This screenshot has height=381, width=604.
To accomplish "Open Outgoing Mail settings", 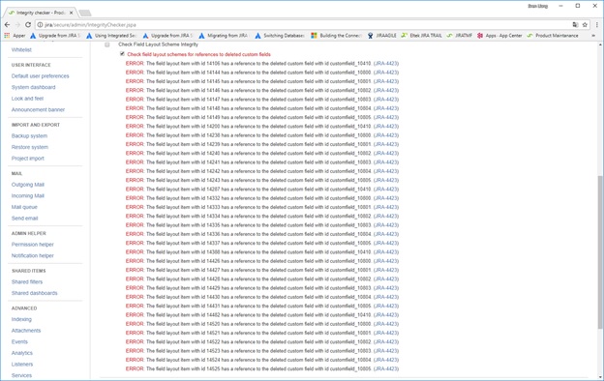I will tap(28, 185).
